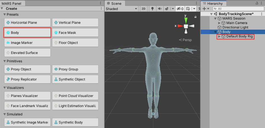Click the plus create icon in Hierarchy
Viewport: 265px width, 128px height.
click(204, 9)
